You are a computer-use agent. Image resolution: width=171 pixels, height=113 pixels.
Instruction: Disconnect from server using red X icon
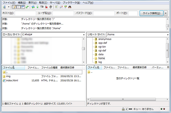click(46, 7)
